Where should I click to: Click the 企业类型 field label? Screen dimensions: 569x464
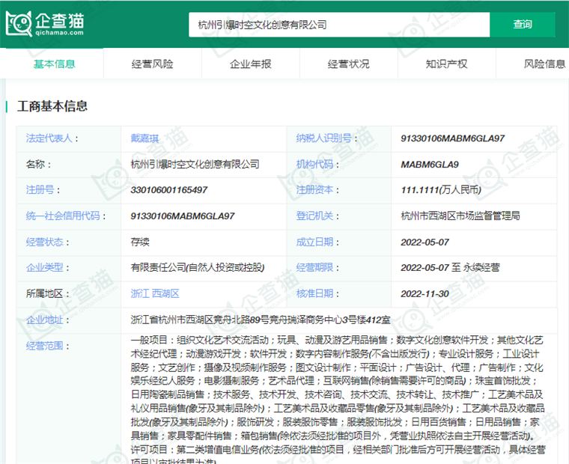[x=44, y=268]
